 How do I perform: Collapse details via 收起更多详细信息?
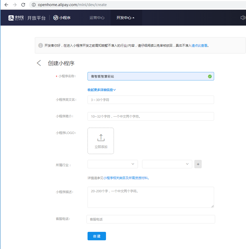(x=101, y=90)
